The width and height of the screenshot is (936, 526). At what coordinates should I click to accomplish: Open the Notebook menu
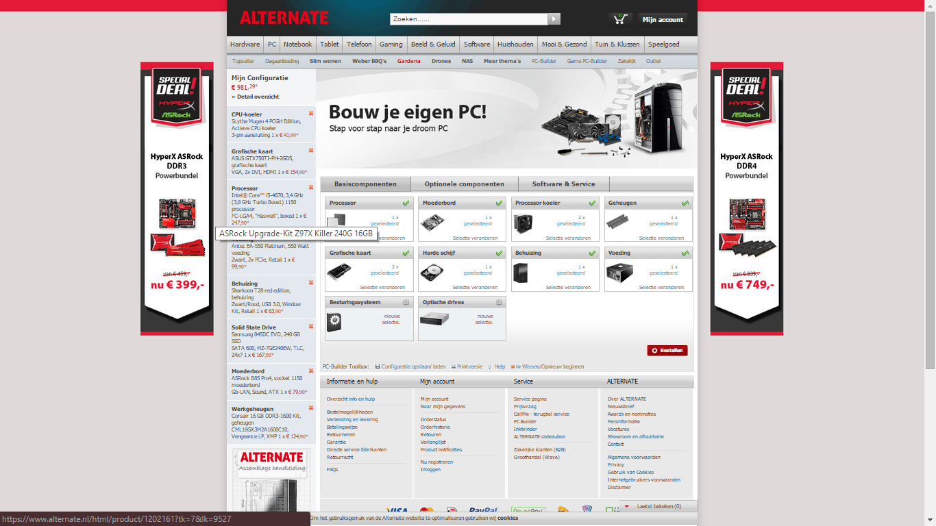[x=297, y=45]
